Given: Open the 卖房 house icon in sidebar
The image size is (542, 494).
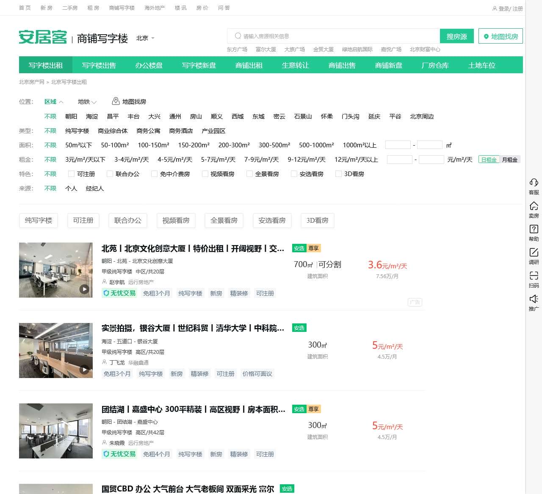Looking at the screenshot, I should (534, 206).
